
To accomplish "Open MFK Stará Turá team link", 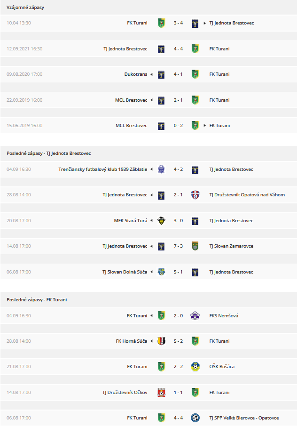I will (131, 221).
